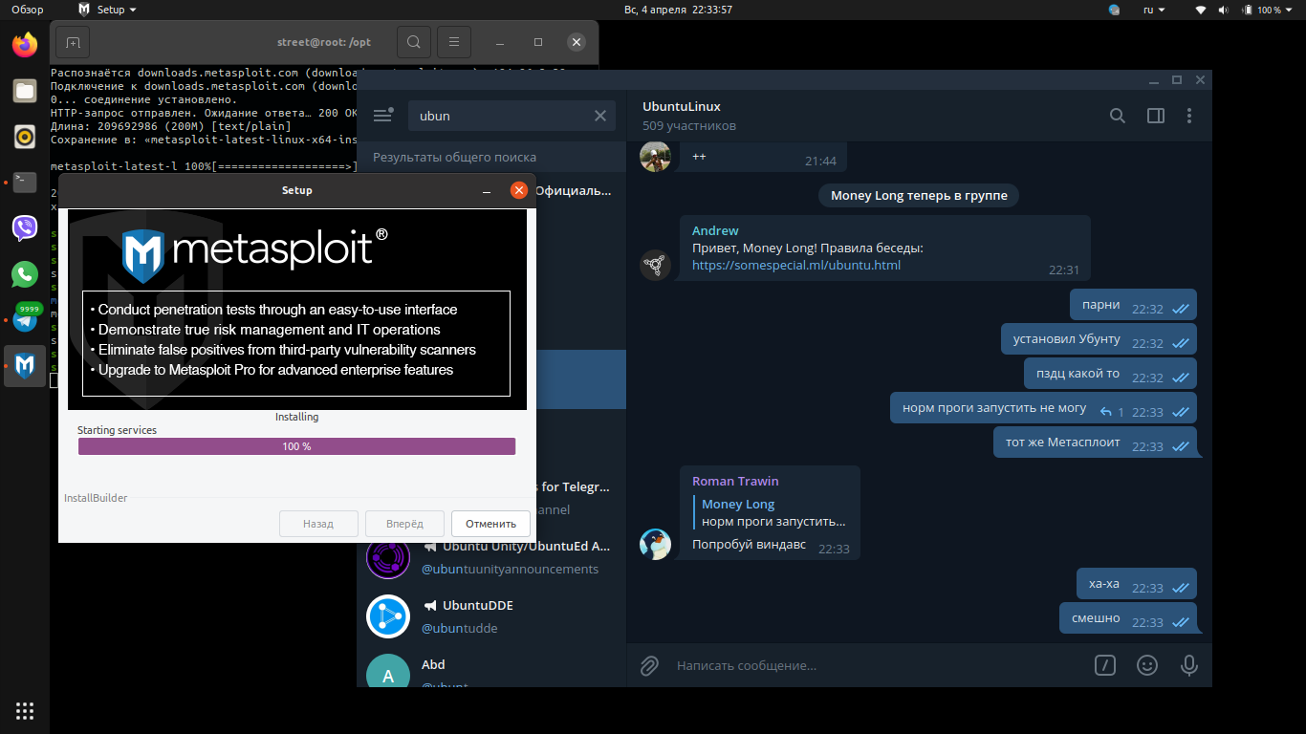Open the ru keyboard layout dropdown
This screenshot has width=1306, height=734.
[1153, 10]
